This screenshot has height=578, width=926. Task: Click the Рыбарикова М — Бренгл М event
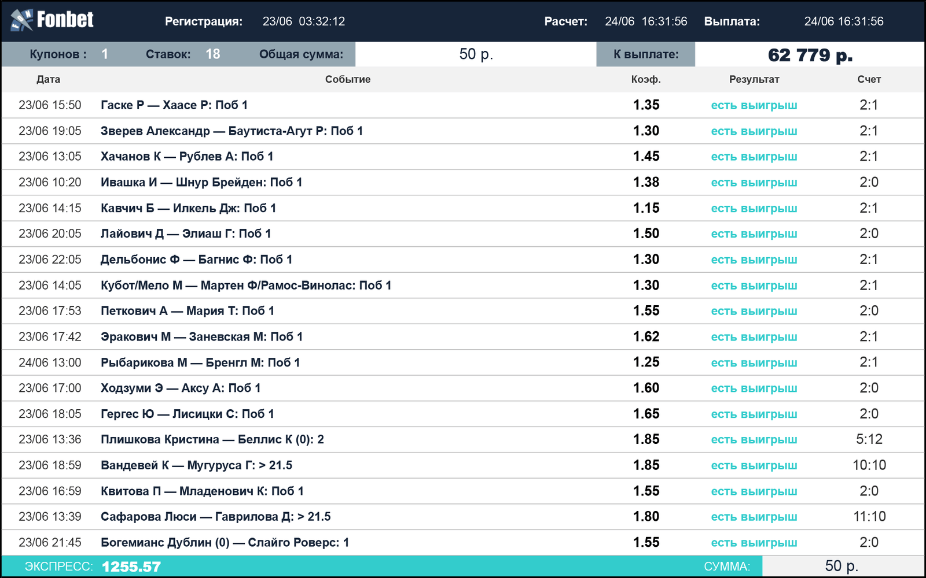pyautogui.click(x=200, y=362)
